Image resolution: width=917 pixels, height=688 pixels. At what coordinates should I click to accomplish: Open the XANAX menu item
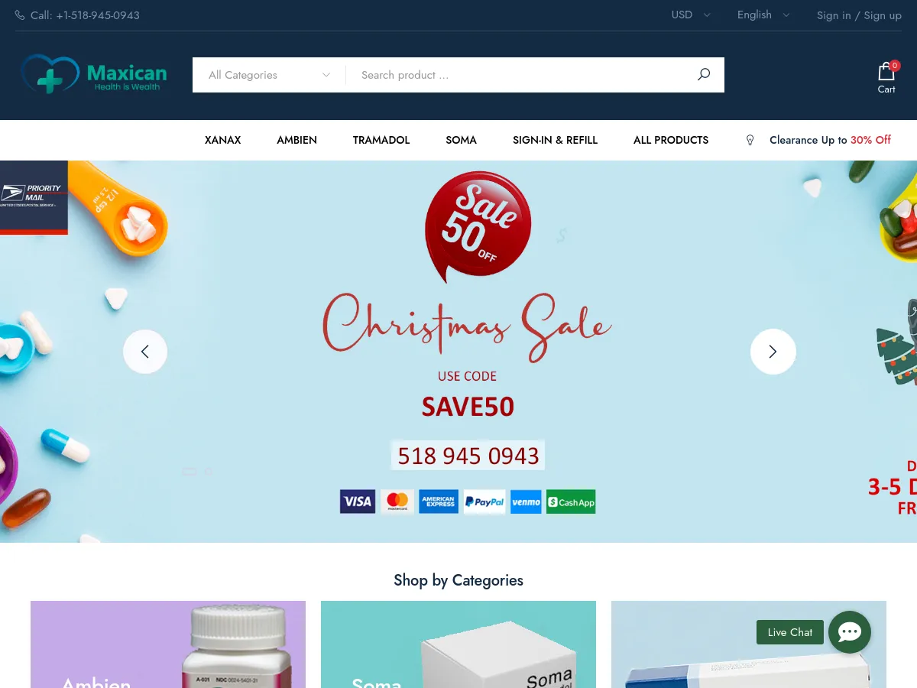[223, 140]
